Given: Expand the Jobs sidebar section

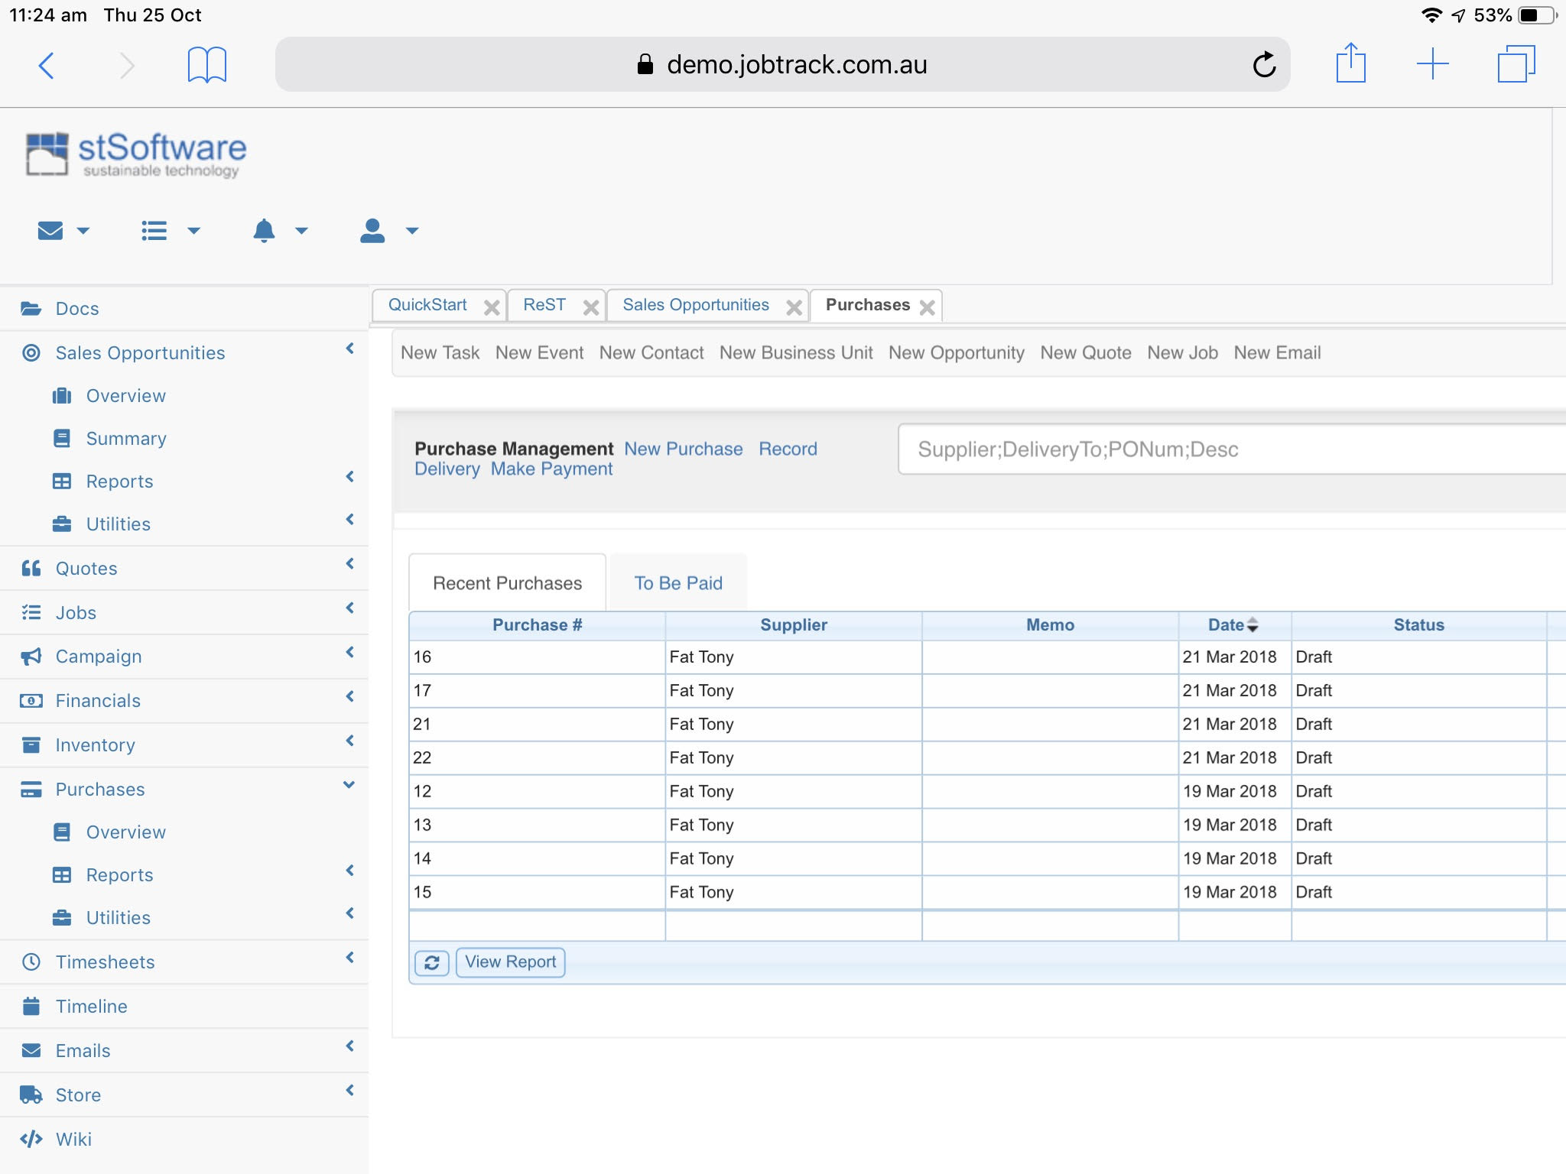Looking at the screenshot, I should click(x=350, y=608).
